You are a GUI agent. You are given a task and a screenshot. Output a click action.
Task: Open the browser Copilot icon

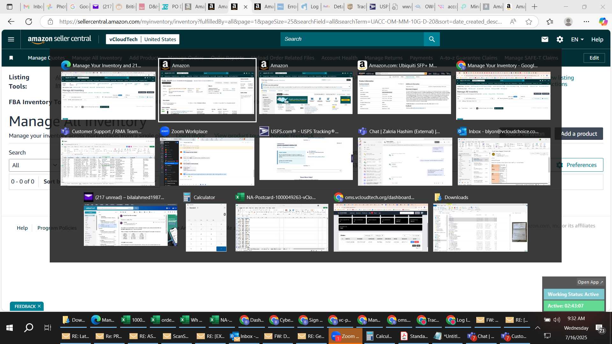tap(603, 22)
